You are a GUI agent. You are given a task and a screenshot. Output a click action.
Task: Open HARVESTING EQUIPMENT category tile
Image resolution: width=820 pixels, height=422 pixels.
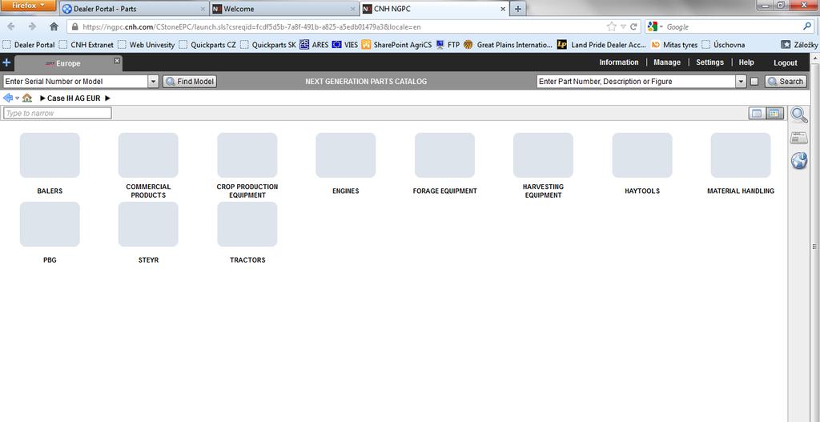tap(543, 155)
